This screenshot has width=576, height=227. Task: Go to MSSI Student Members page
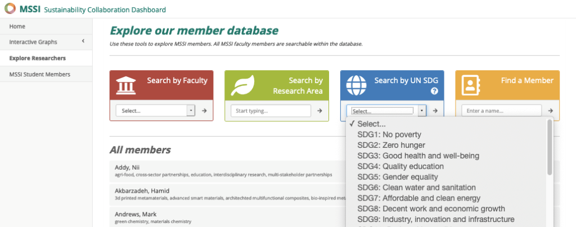pyautogui.click(x=39, y=74)
